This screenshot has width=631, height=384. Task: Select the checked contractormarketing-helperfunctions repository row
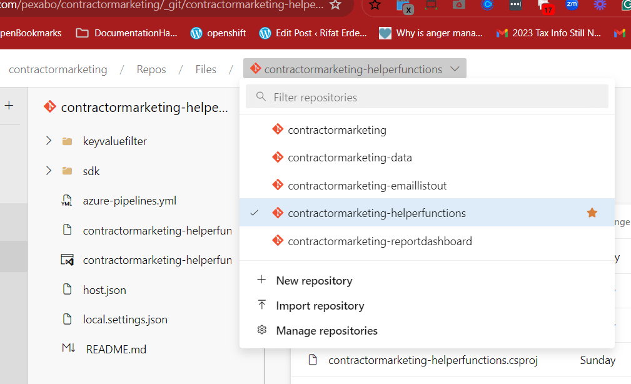click(x=427, y=213)
